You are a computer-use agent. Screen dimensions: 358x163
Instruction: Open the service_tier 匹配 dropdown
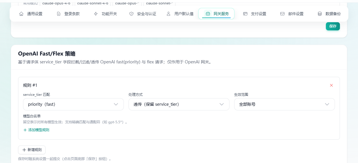[73, 104]
